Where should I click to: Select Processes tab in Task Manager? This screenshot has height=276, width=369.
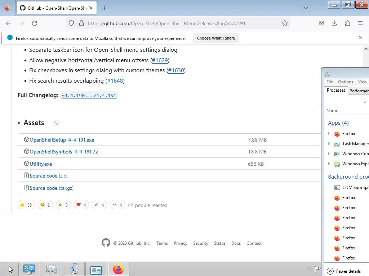336,90
